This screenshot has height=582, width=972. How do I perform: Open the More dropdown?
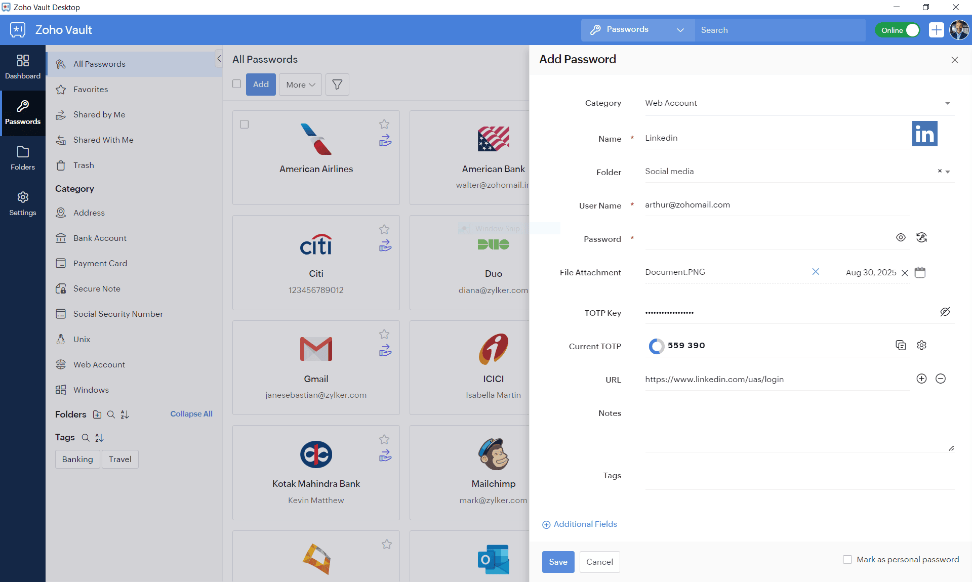pyautogui.click(x=300, y=85)
